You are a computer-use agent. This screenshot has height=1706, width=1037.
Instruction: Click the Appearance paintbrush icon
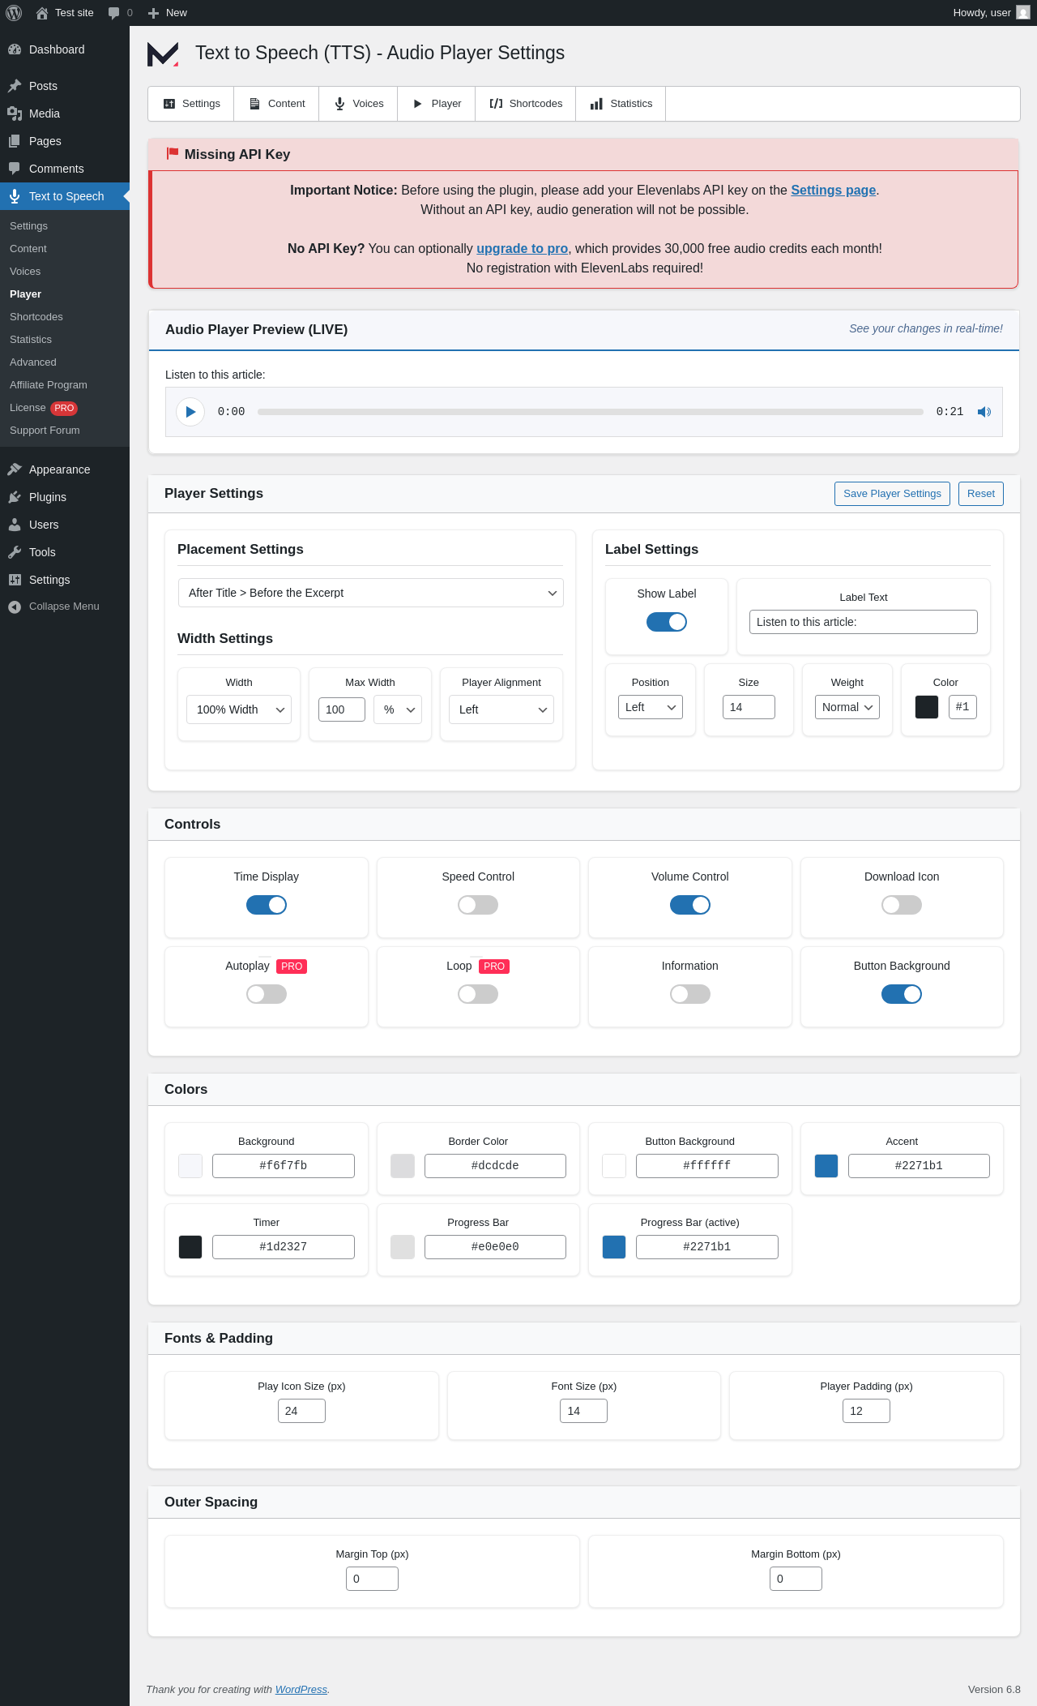[x=15, y=469]
